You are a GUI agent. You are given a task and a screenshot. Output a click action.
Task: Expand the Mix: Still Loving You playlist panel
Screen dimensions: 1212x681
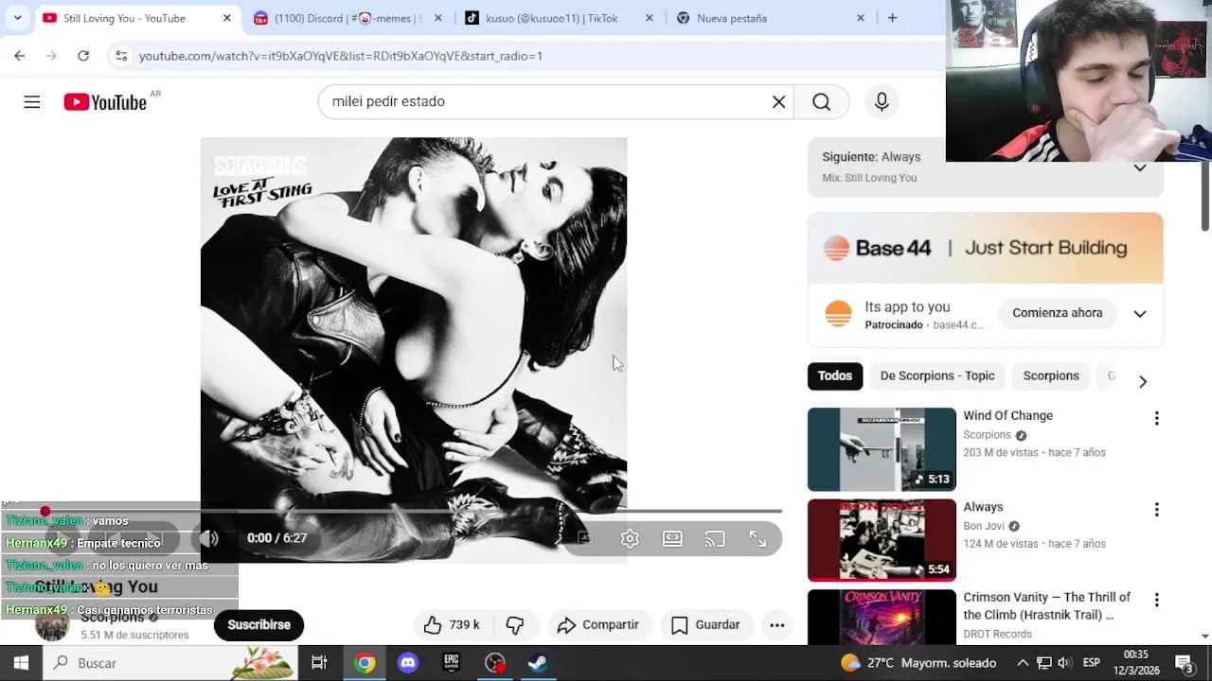tap(1140, 166)
